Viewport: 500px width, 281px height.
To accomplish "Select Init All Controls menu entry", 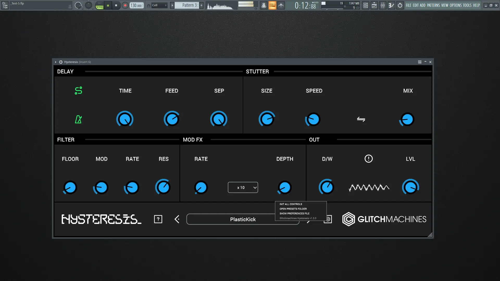I will [x=291, y=204].
